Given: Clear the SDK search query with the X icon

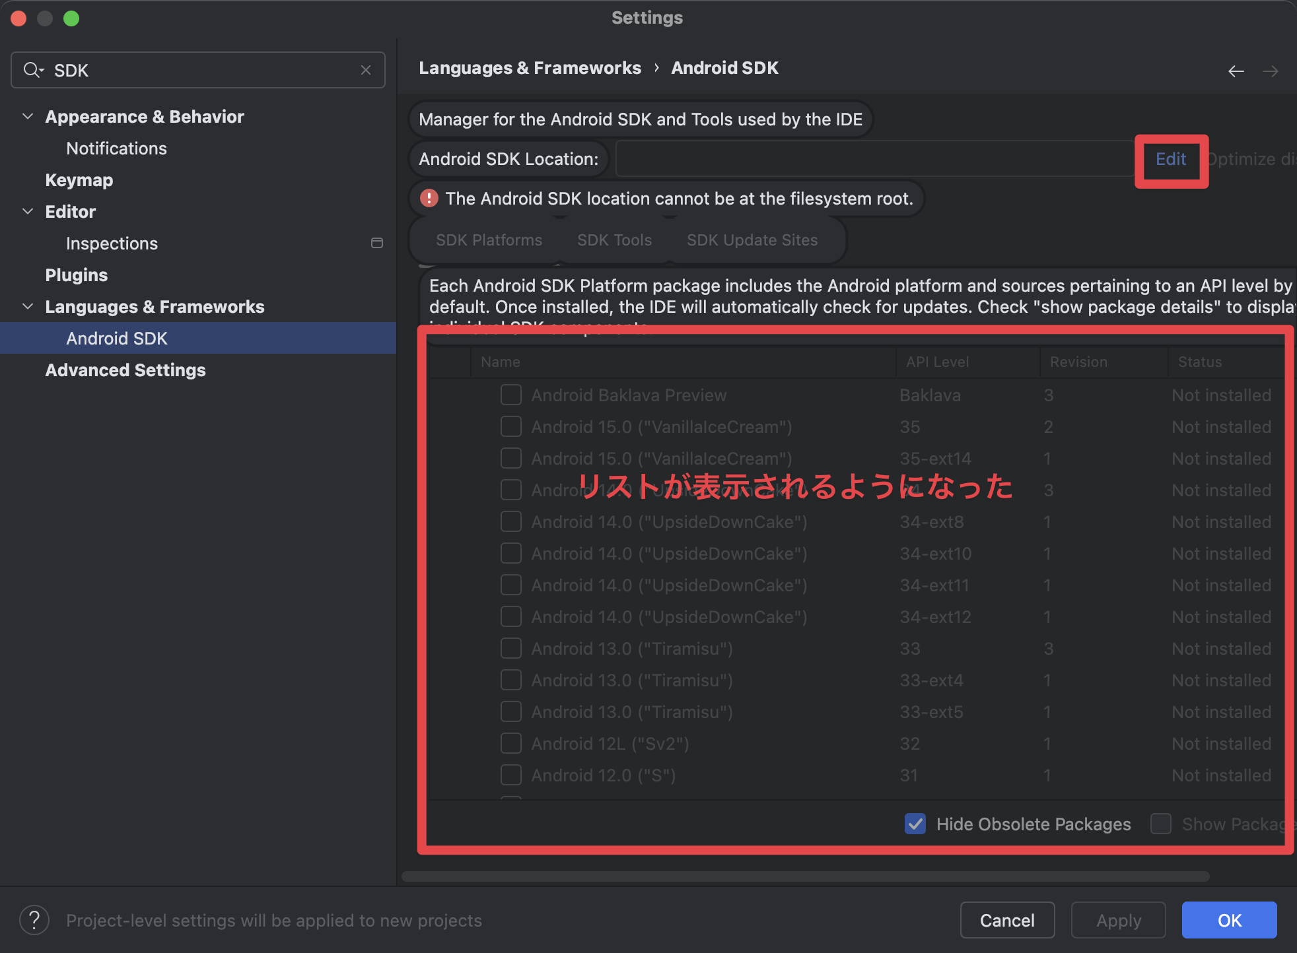Looking at the screenshot, I should pos(366,69).
